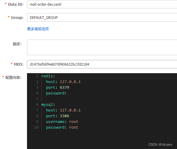Click password value root on line 10
This screenshot has height=149, width=177.
click(x=73, y=127)
